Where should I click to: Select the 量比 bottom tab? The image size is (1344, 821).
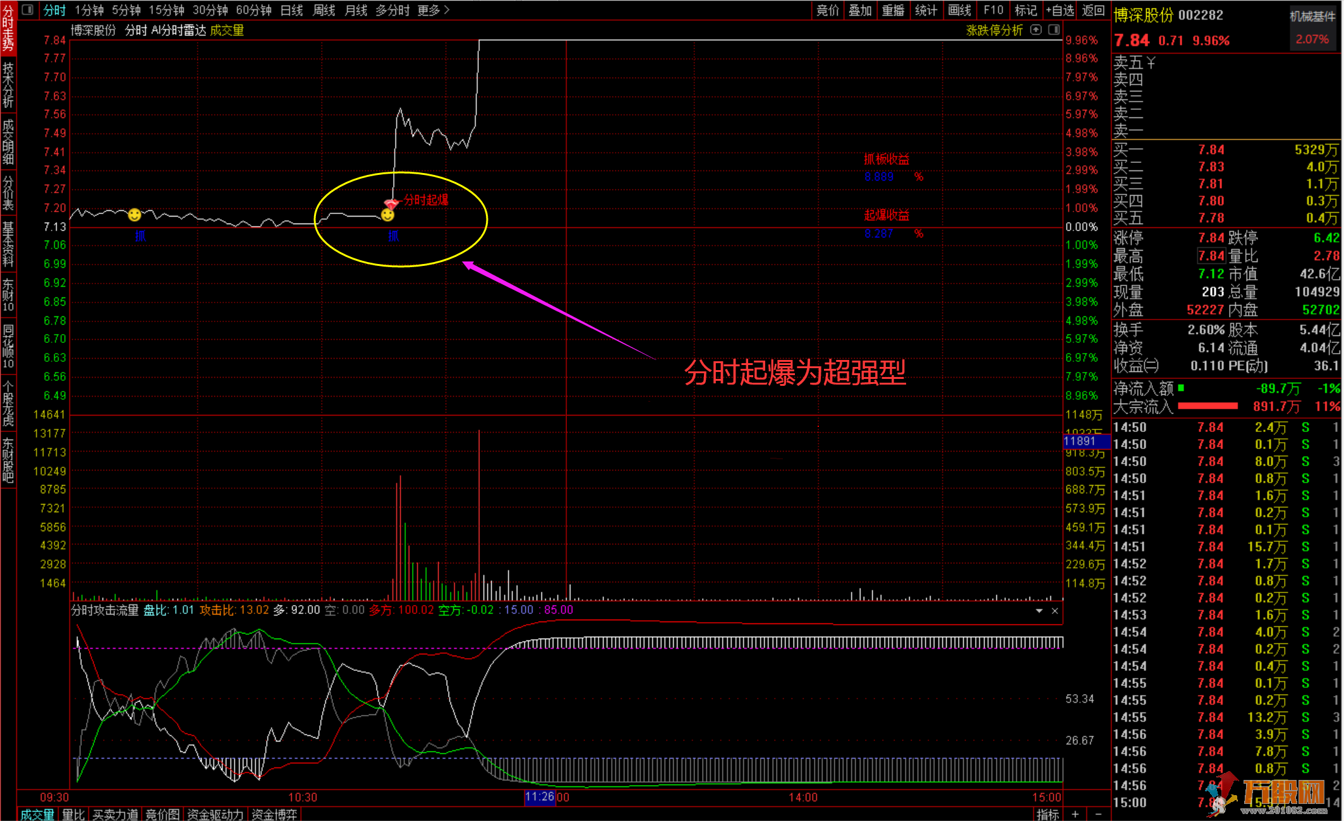pos(73,815)
